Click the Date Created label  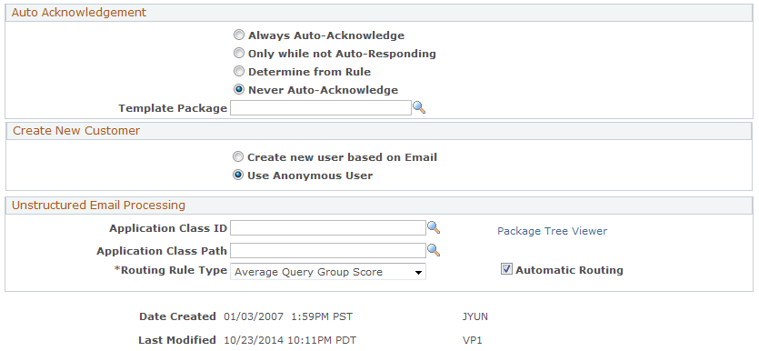177,316
